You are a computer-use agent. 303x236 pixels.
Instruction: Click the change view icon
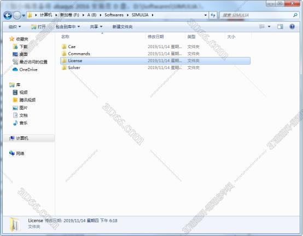click(x=262, y=26)
